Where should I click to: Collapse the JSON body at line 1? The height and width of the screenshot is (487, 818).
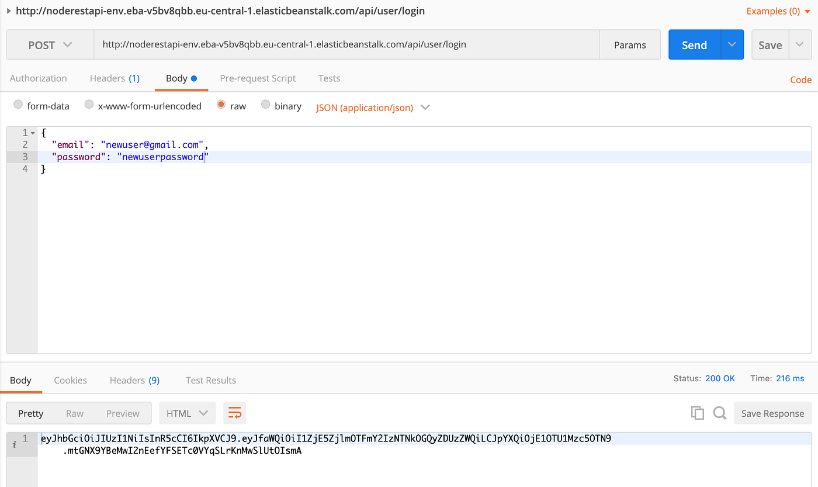click(x=33, y=133)
